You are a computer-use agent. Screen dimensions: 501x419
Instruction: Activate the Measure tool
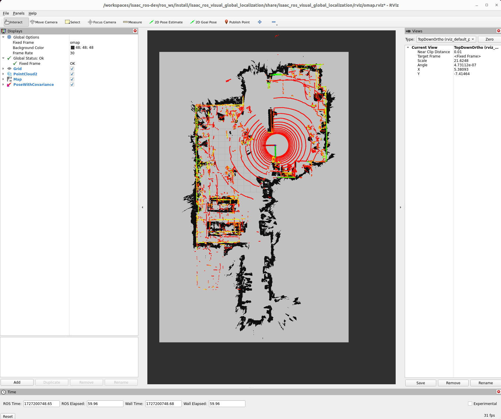(x=132, y=22)
